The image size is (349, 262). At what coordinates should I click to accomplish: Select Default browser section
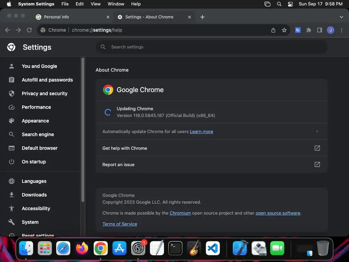coord(40,148)
